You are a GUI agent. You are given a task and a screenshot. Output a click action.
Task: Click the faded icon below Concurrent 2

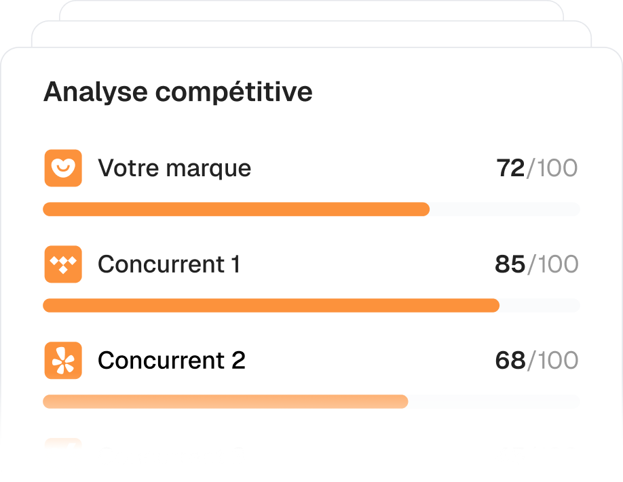(x=63, y=444)
